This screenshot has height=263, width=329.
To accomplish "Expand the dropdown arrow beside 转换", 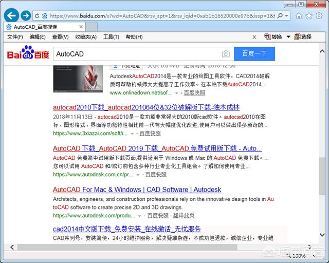I will (x=288, y=37).
